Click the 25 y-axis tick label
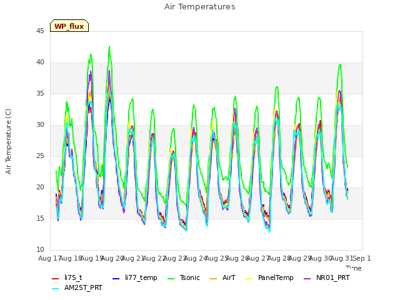The image size is (400, 300). pos(40,156)
